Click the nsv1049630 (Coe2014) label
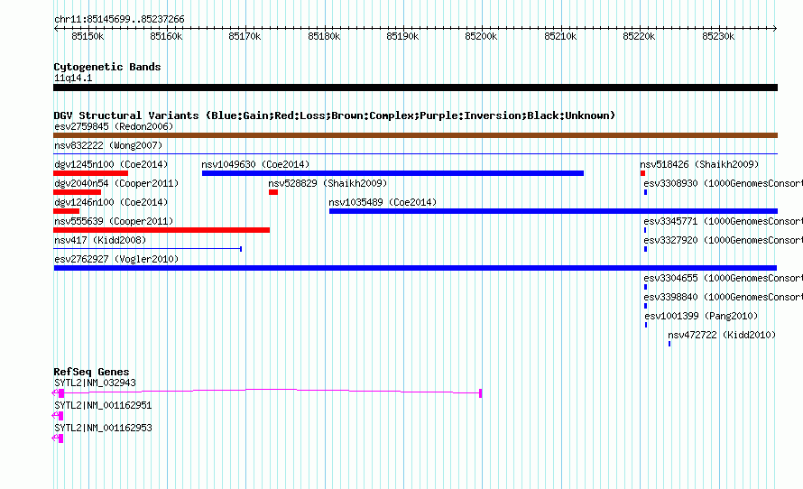Viewport: 803px width, 489px height. tap(255, 164)
